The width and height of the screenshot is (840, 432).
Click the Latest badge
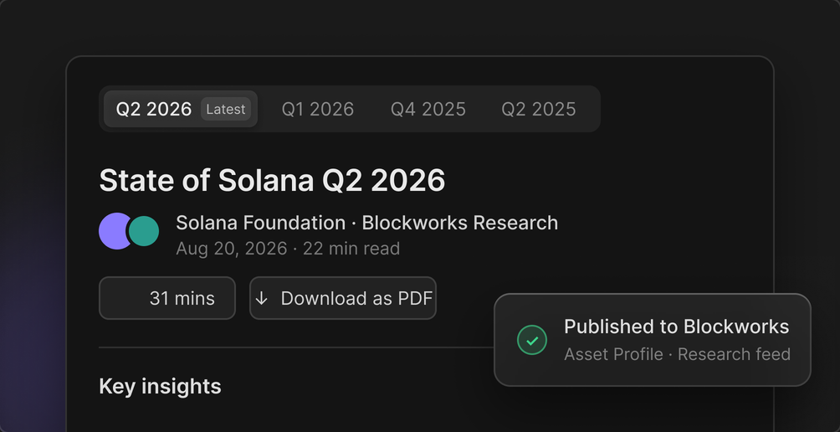[226, 109]
